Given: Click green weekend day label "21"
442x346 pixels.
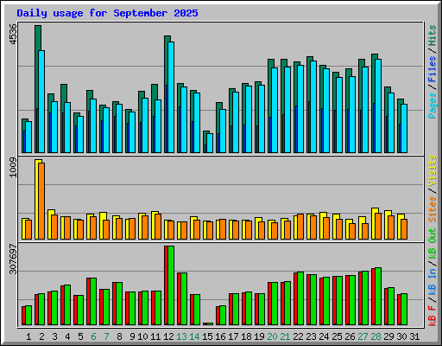Looking at the screenshot, I should (x=285, y=336).
